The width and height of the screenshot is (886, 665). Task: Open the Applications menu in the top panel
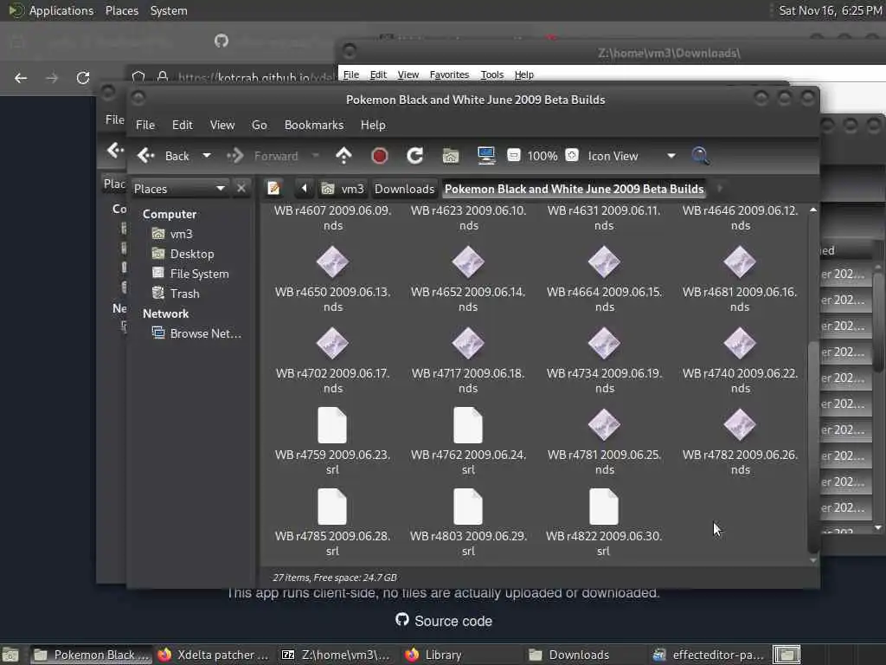(x=51, y=10)
